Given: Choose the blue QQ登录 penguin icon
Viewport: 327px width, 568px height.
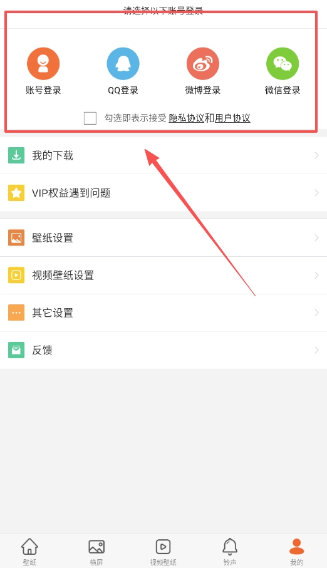Looking at the screenshot, I should click(x=123, y=64).
